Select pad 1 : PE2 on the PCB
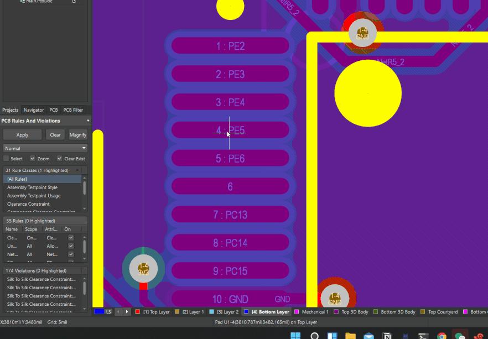Screen dimensions: 488x339 230,46
